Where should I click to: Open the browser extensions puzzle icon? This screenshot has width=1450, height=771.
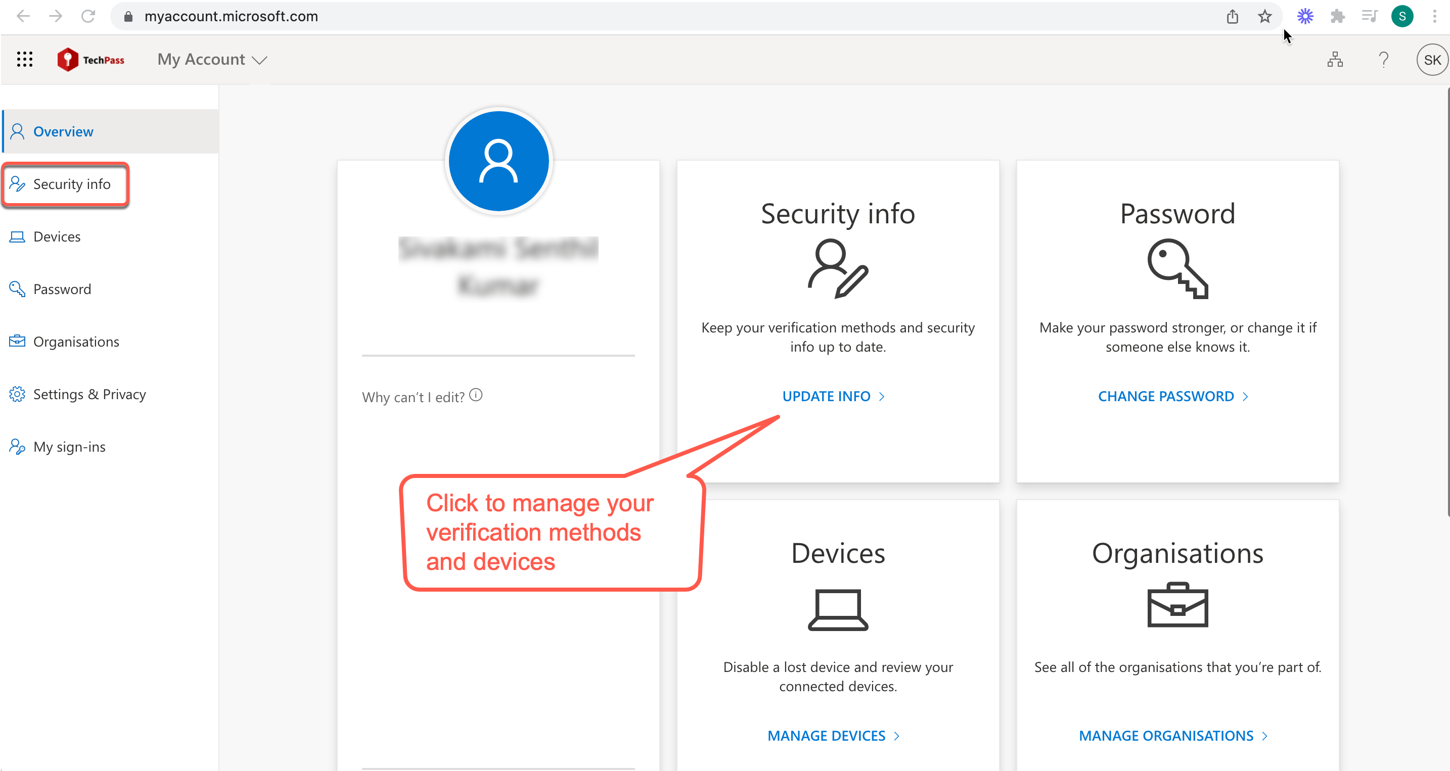tap(1337, 16)
